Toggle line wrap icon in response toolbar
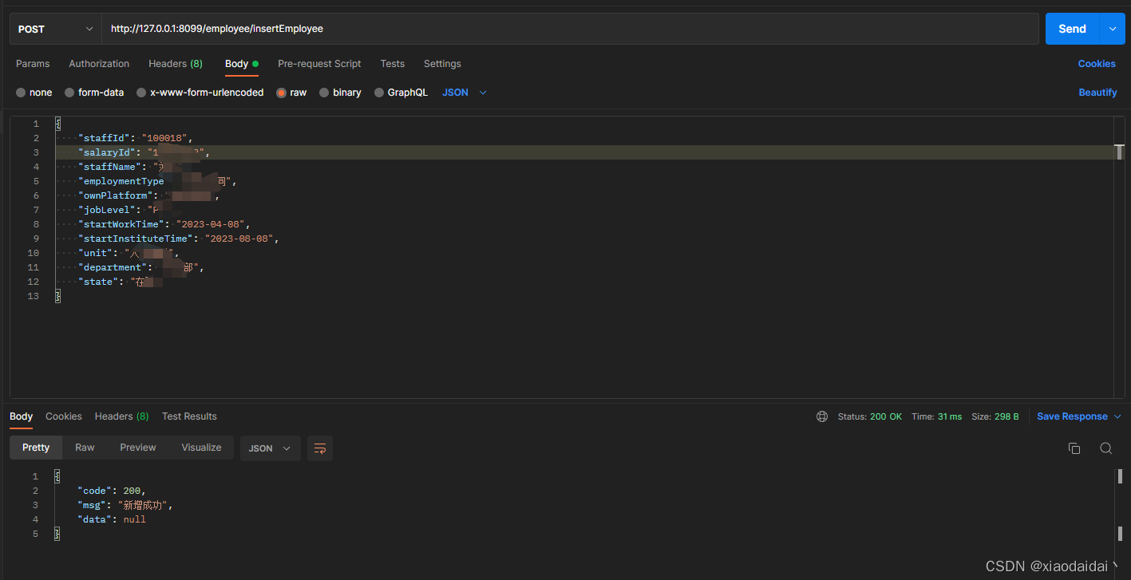The image size is (1131, 580). (x=320, y=448)
